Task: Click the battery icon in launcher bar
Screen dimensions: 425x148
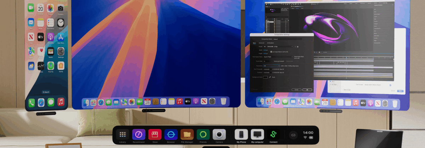Action: [x=311, y=137]
